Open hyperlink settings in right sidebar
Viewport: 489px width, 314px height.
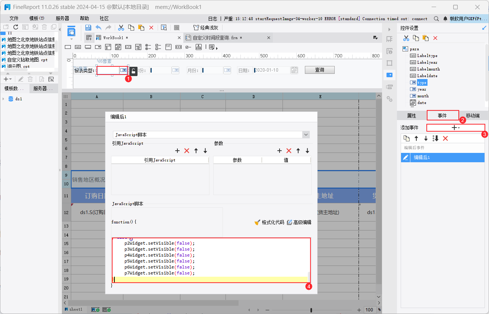point(389,99)
